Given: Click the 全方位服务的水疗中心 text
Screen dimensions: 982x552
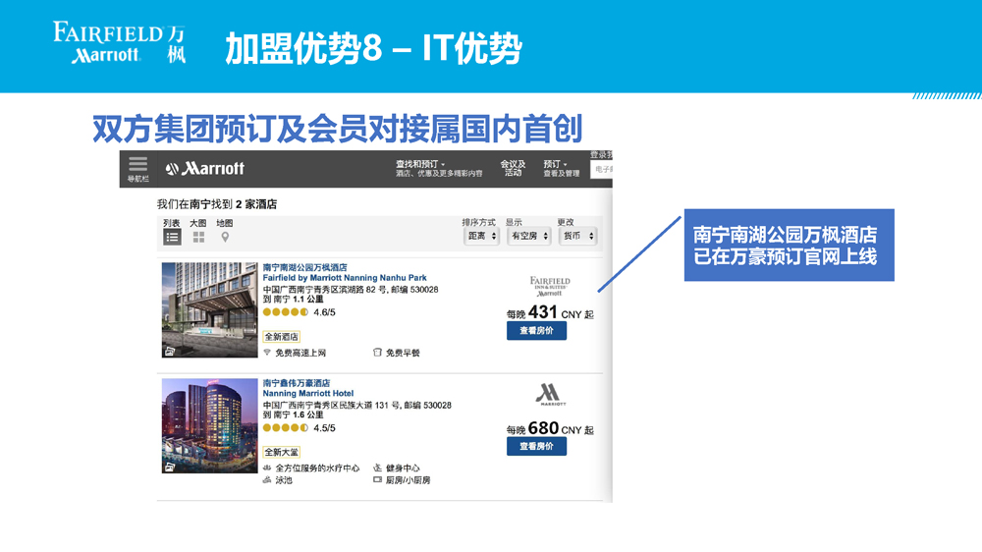Looking at the screenshot, I should click(x=317, y=469).
